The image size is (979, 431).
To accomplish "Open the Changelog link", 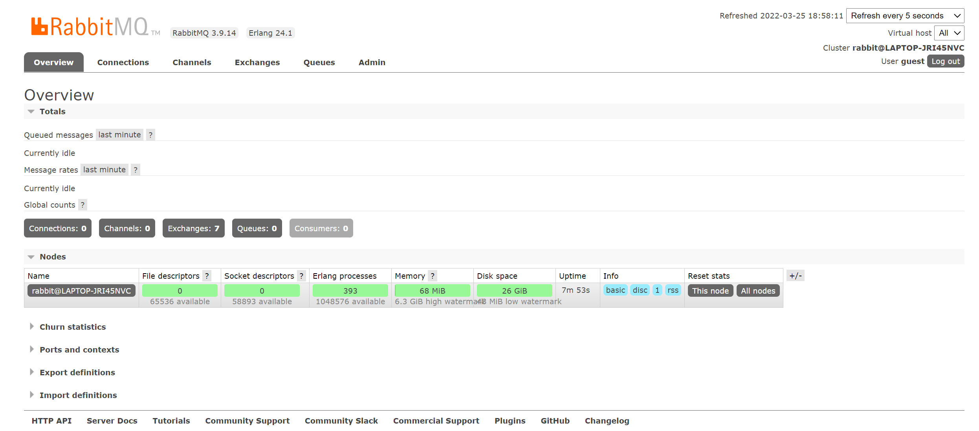I will click(607, 421).
